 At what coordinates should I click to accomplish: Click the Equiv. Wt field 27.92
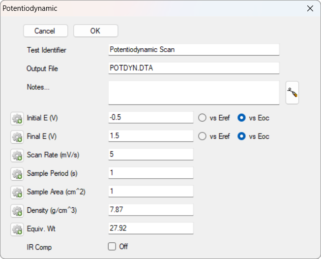tap(151, 228)
